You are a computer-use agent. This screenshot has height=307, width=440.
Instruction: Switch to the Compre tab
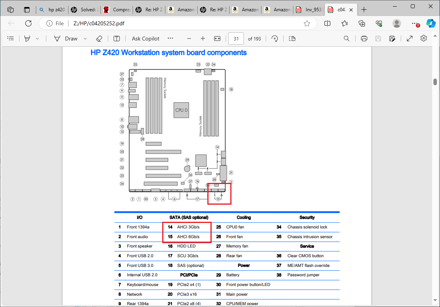(x=117, y=10)
